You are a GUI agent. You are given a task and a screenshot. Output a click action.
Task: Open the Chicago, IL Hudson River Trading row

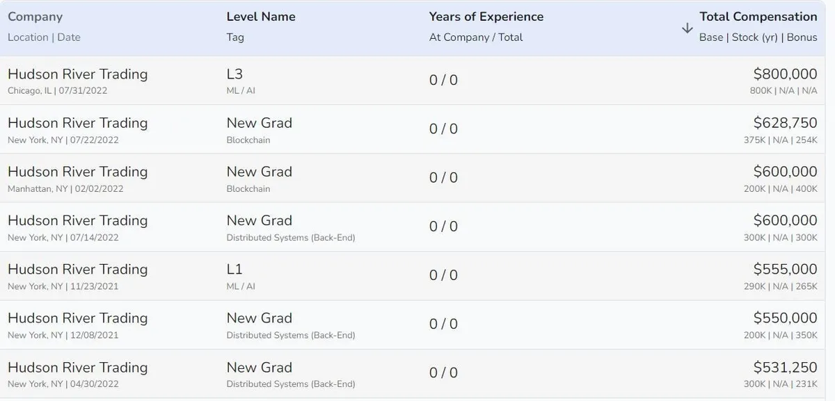pos(77,74)
